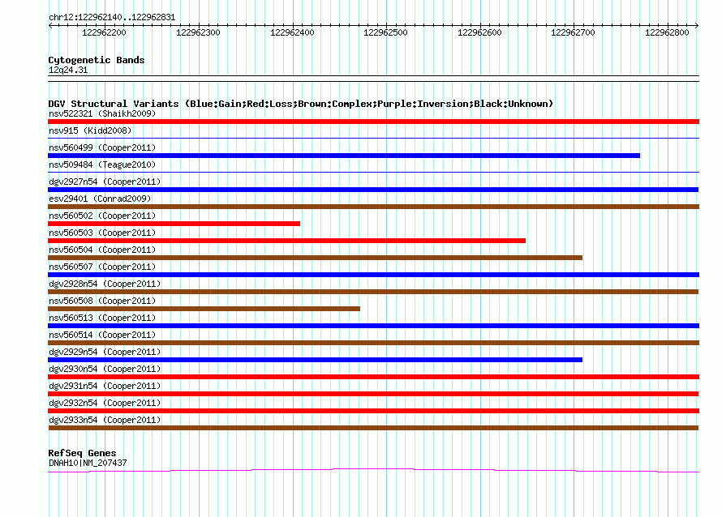Select the brown bar under nsv560514
This screenshot has height=517, width=722.
373,343
